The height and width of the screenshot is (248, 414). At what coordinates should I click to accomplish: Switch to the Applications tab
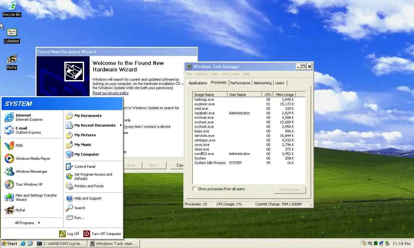(x=198, y=83)
